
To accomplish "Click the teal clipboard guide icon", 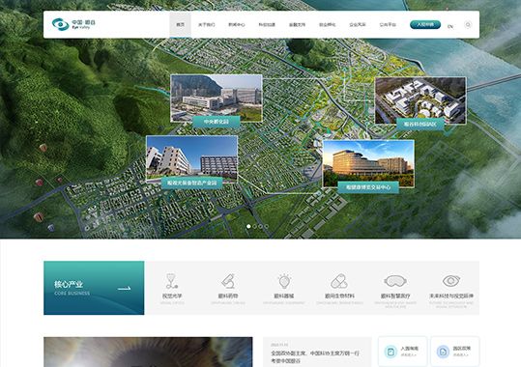I will pyautogui.click(x=391, y=352).
